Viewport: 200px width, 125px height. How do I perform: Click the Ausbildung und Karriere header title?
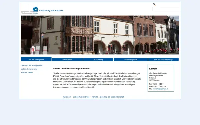click(51, 10)
